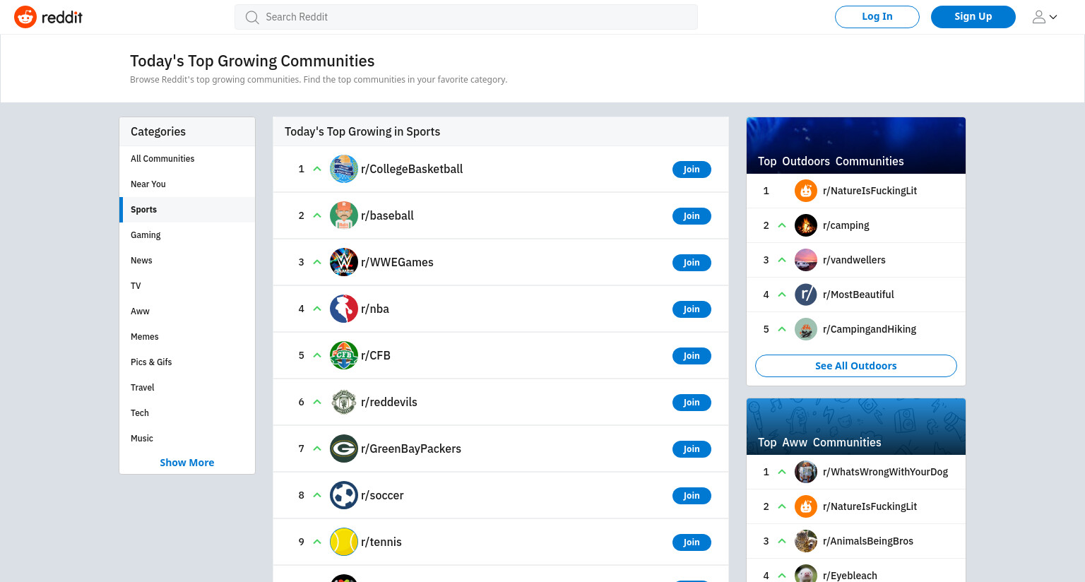Screen dimensions: 1085x582
Task: Click the rank-up arrow beside r/soccer
Action: pos(317,495)
